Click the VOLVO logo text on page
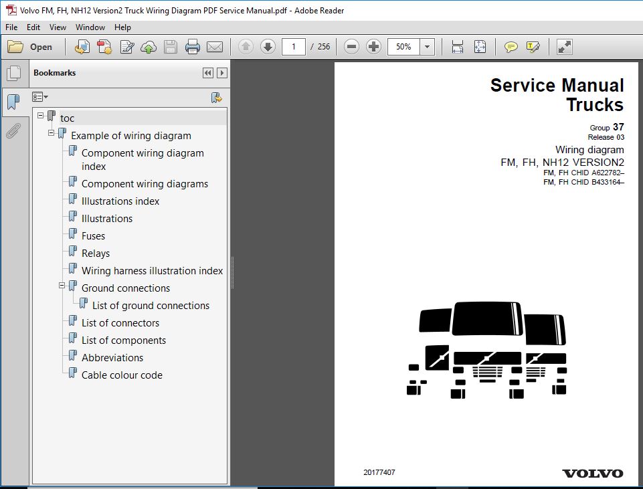This screenshot has width=643, height=489. pyautogui.click(x=593, y=474)
